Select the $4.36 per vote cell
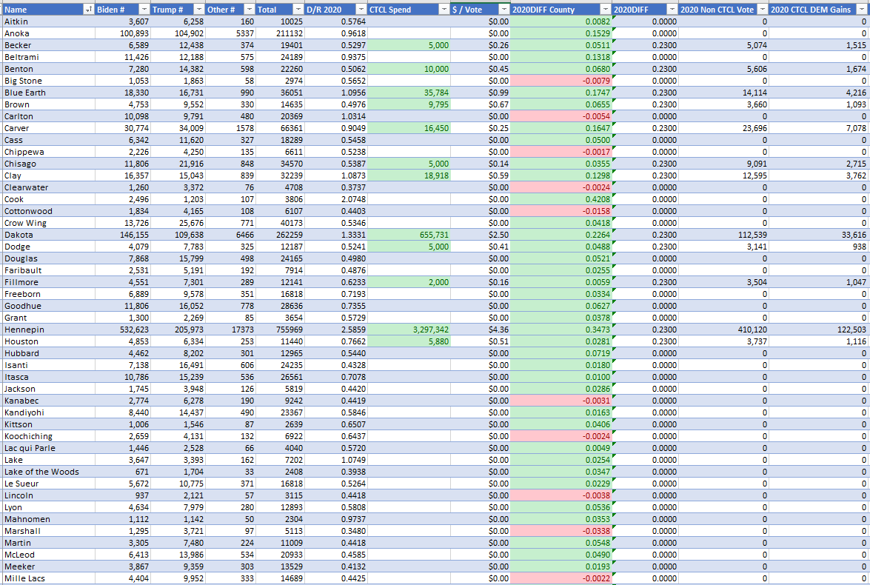 point(480,330)
